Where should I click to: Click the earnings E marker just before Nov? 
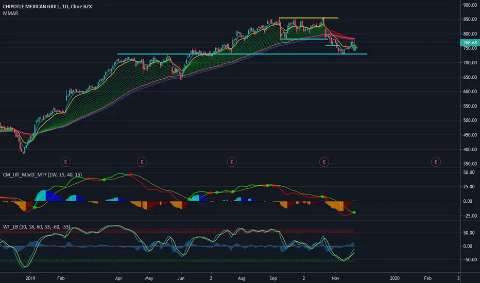pyautogui.click(x=324, y=162)
